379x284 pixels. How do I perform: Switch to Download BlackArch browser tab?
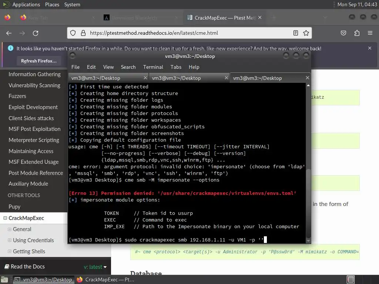point(141,18)
